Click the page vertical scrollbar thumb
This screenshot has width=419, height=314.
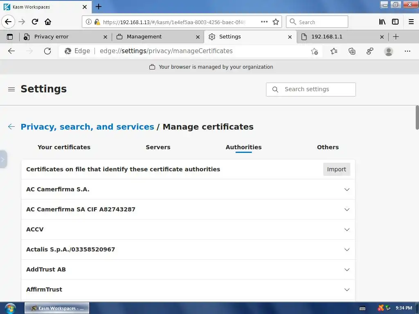tap(417, 117)
